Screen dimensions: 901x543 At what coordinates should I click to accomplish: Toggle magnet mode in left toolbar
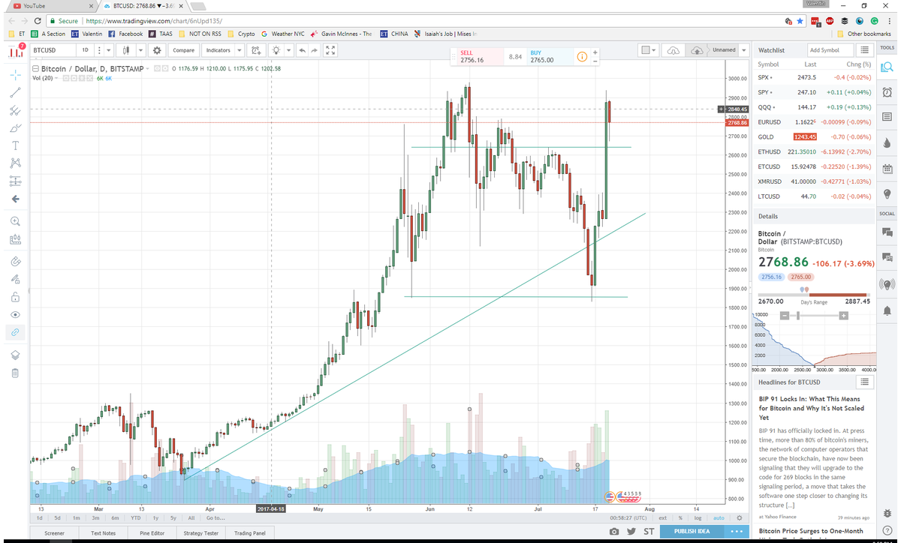tap(15, 261)
